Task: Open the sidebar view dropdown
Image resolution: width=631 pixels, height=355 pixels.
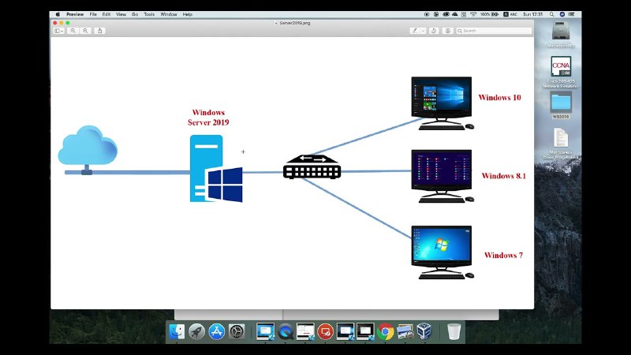Action: click(x=58, y=31)
